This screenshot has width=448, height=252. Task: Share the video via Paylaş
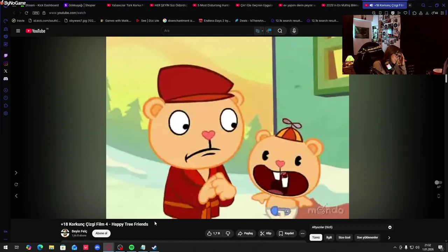point(245,233)
